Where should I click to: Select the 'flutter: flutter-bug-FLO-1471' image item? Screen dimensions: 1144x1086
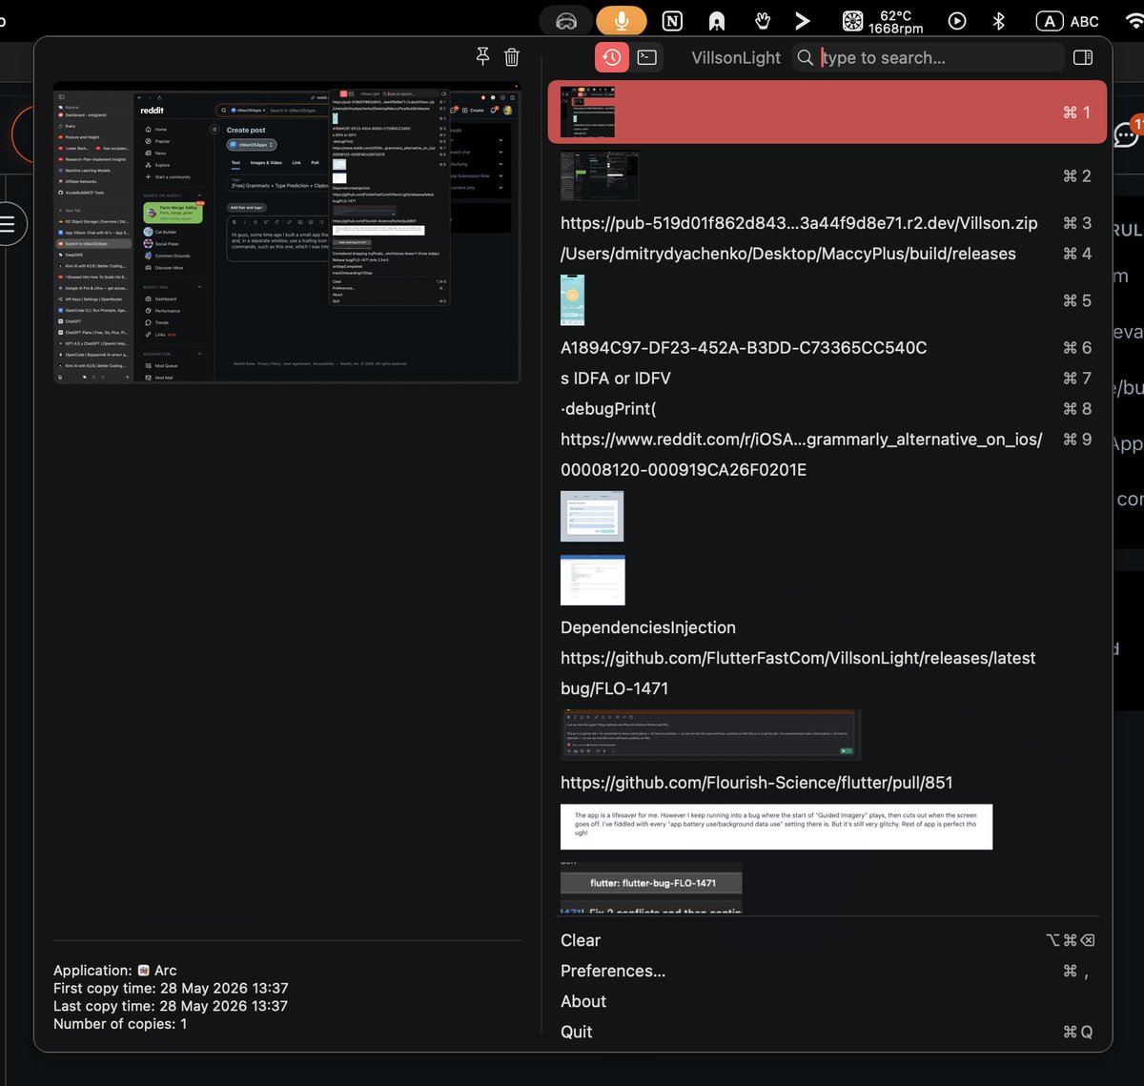tap(651, 888)
